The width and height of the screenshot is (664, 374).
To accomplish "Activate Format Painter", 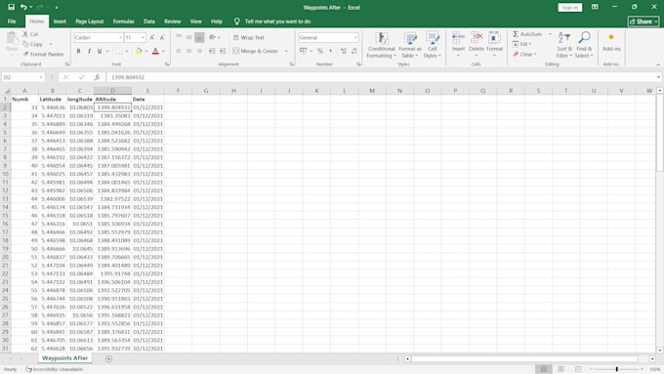I will pyautogui.click(x=43, y=55).
